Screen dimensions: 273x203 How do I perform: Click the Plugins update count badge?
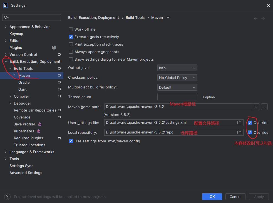click(x=54, y=48)
